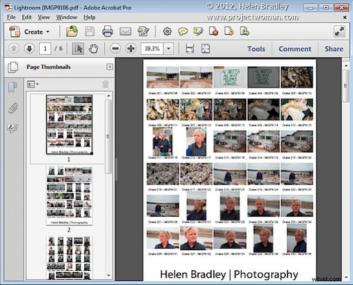Close the document with X in menu bar
The width and height of the screenshot is (353, 285).
coord(345,17)
